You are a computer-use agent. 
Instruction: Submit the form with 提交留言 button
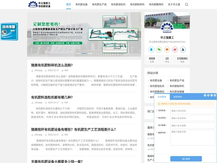point(186,159)
